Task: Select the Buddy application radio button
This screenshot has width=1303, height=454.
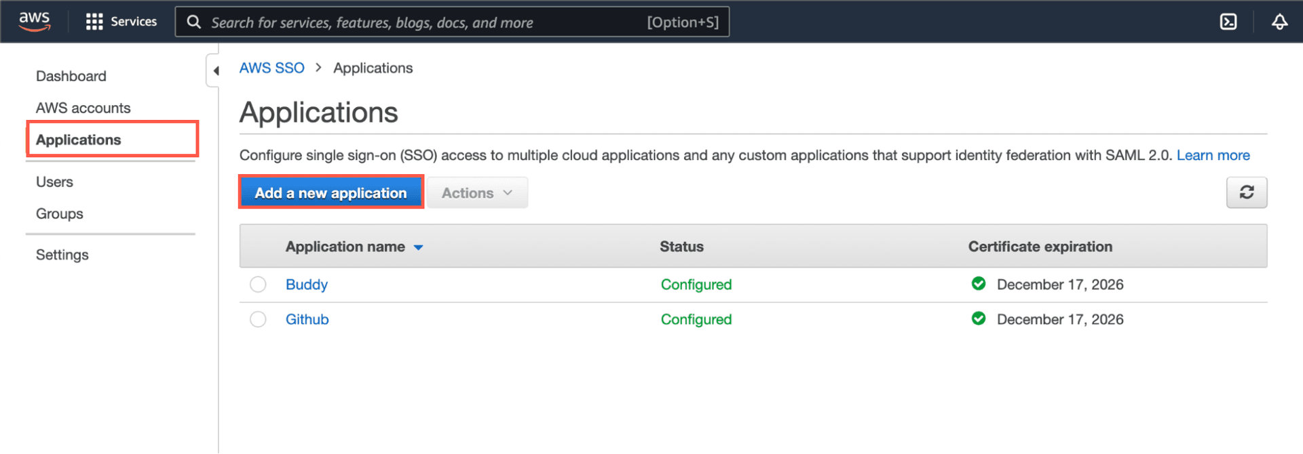Action: [258, 285]
